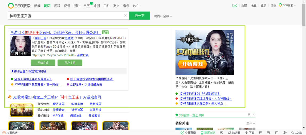Click the 品牌广告 link
This screenshot has width=306, height=135.
pyautogui.click(x=83, y=55)
